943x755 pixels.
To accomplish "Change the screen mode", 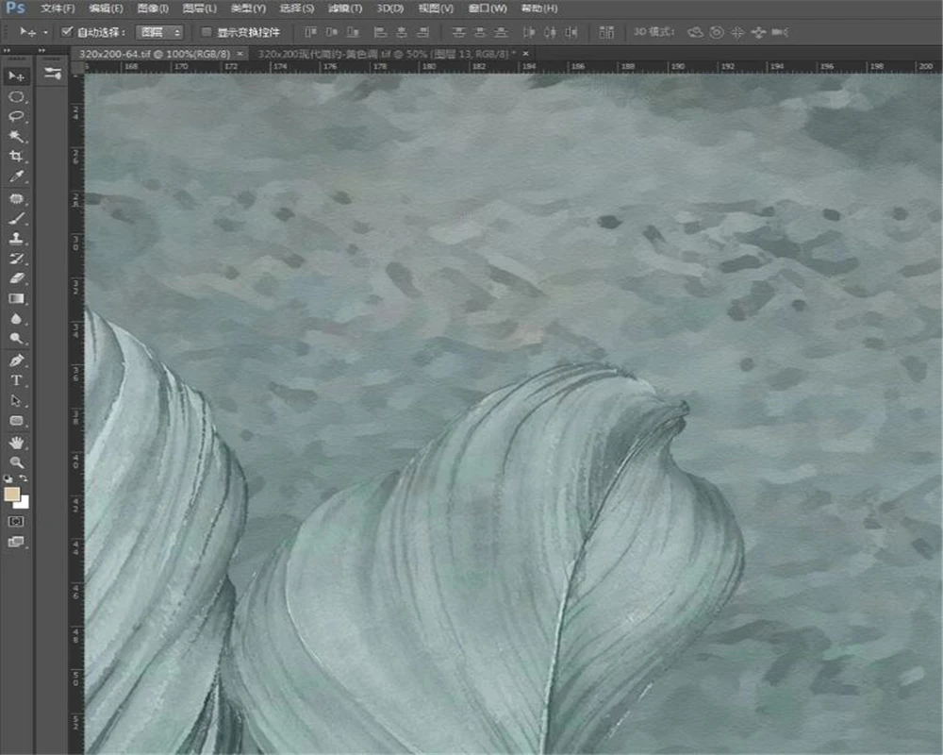I will (x=16, y=542).
